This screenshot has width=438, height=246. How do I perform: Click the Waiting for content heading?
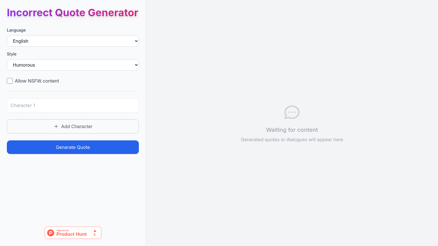point(292,130)
